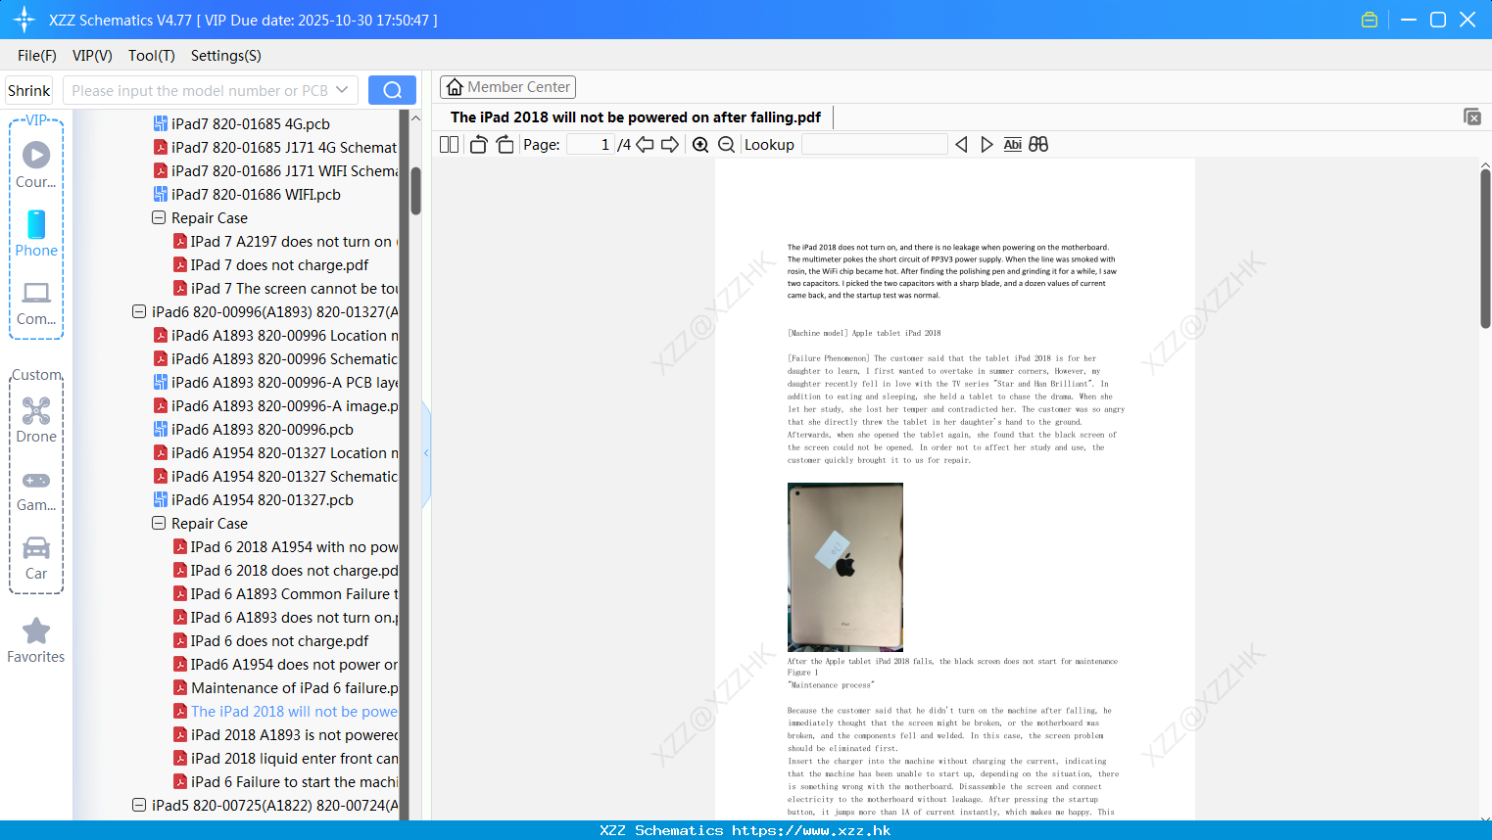
Task: Click the blue search button
Action: pyautogui.click(x=392, y=90)
